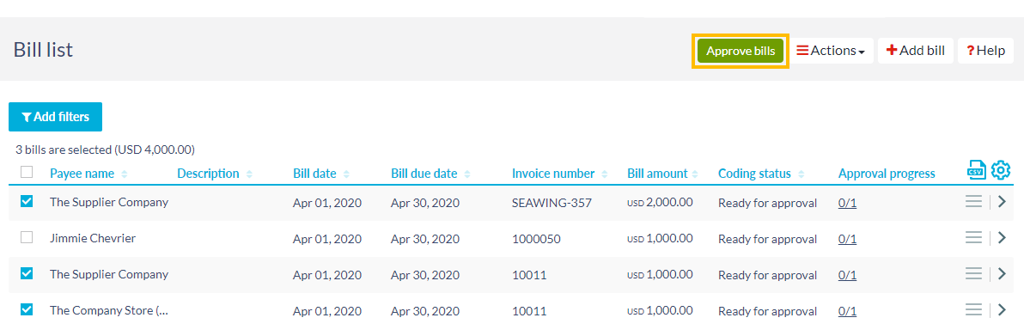Click the Invoice number column header
The width and height of the screenshot is (1024, 336).
pos(553,174)
